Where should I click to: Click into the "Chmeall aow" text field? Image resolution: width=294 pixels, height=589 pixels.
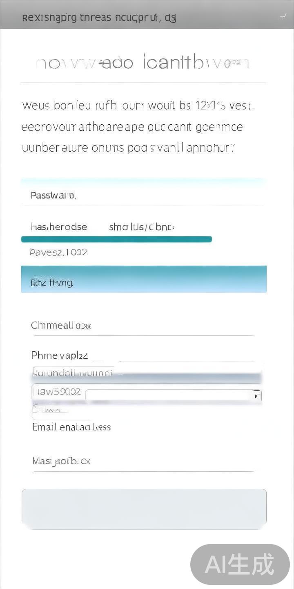pos(143,326)
